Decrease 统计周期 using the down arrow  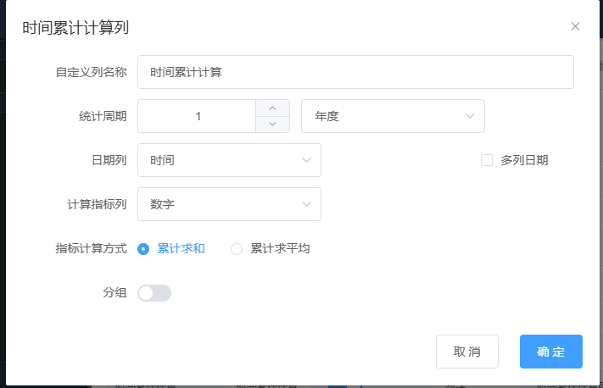click(x=272, y=124)
